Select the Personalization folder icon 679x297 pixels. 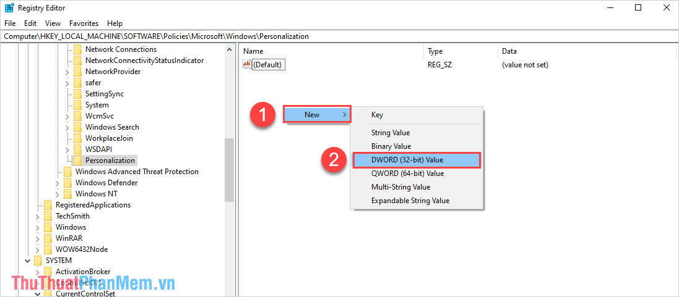click(x=77, y=161)
